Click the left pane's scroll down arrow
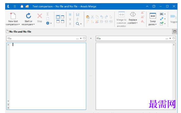 [8, 101]
